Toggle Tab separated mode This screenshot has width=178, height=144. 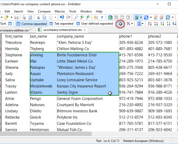point(61,24)
